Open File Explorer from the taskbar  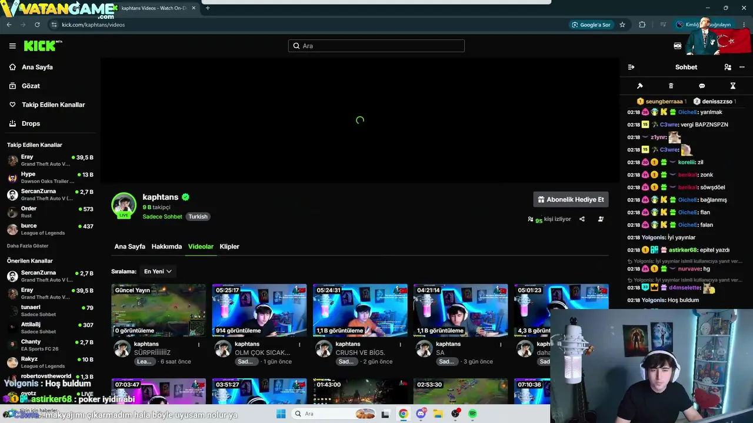[438, 414]
